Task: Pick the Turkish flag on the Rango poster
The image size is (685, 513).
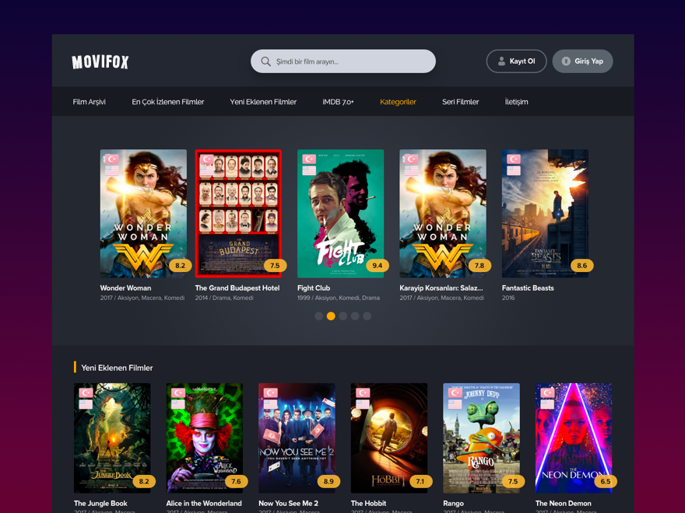Action: click(x=455, y=393)
